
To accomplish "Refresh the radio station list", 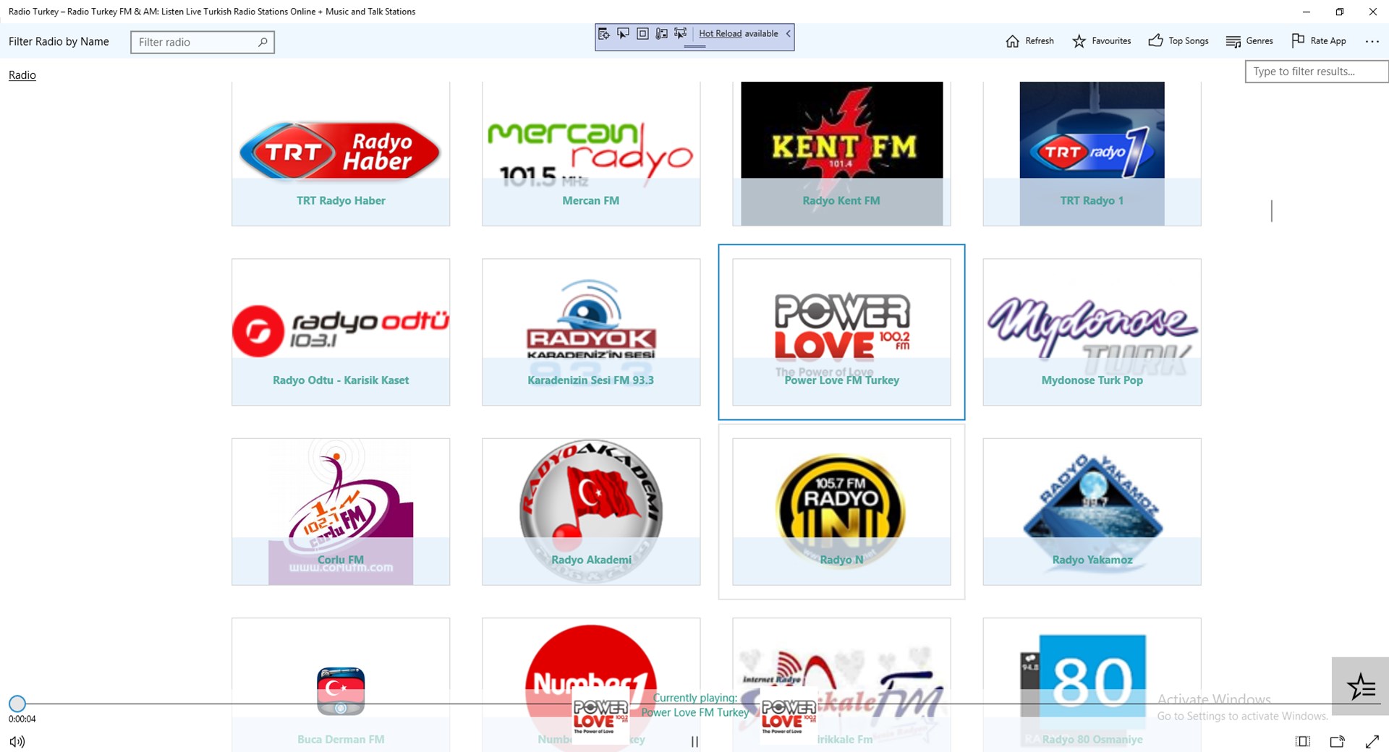I will (x=1029, y=40).
